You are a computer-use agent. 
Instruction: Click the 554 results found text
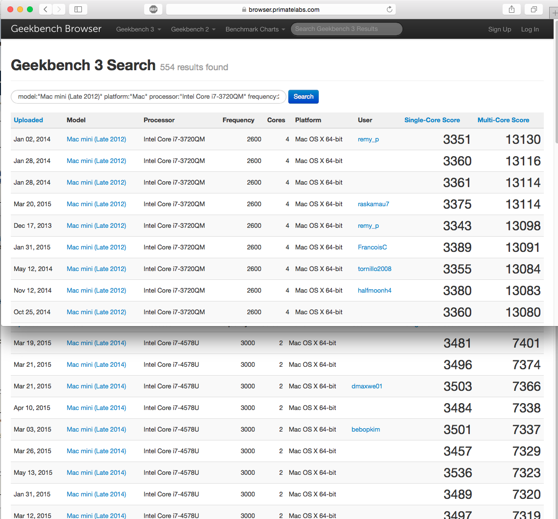point(194,67)
